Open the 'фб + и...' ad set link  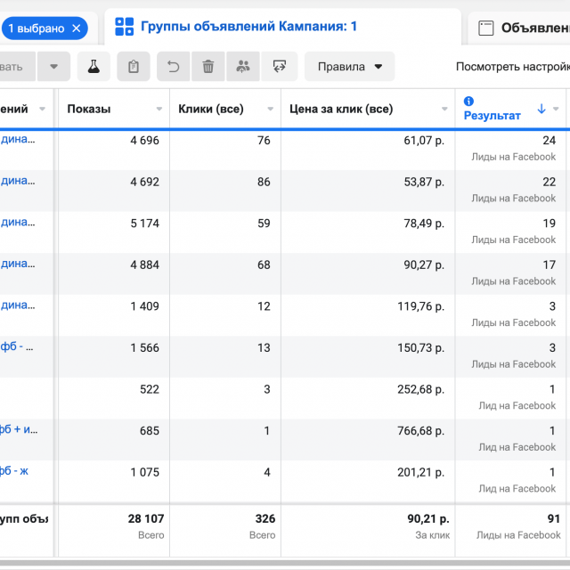[x=18, y=429]
